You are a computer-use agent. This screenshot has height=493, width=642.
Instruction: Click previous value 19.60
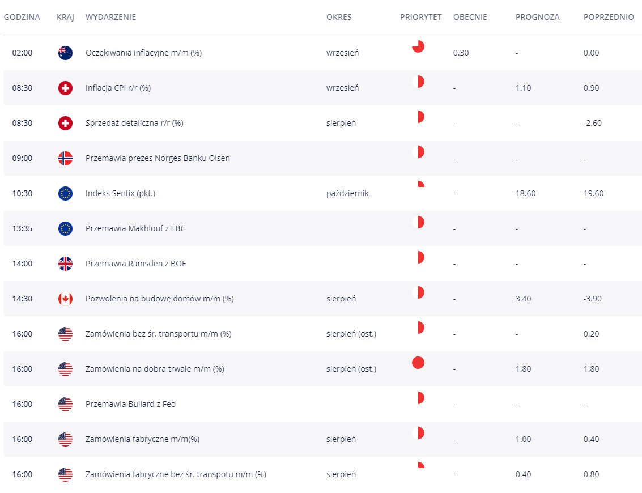(594, 193)
